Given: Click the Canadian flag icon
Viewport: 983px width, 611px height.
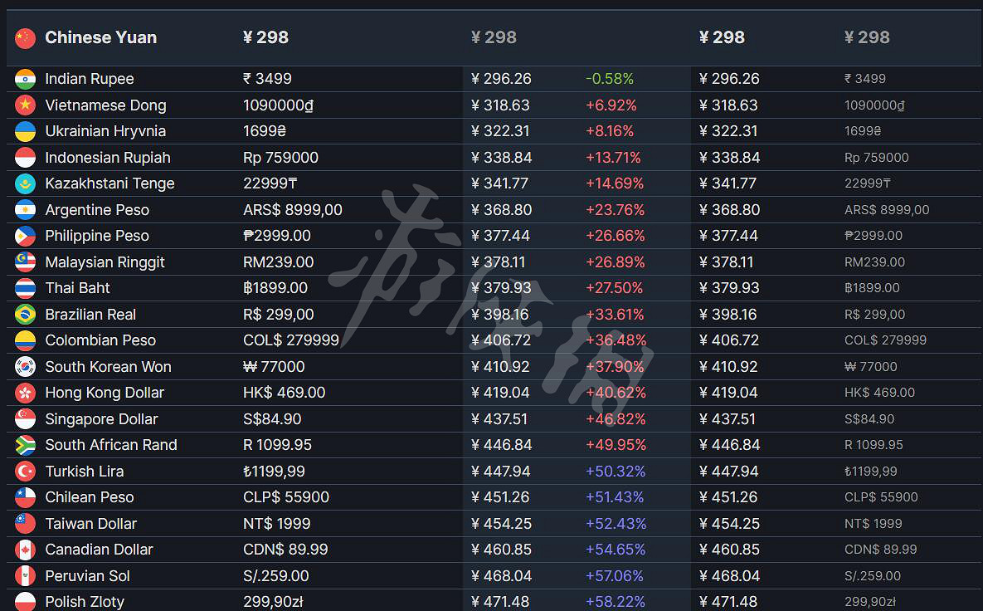Looking at the screenshot, I should point(26,550).
